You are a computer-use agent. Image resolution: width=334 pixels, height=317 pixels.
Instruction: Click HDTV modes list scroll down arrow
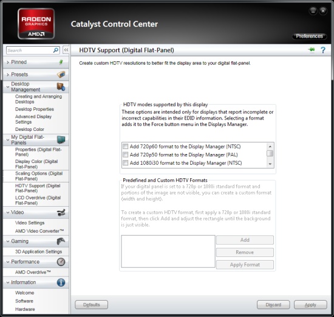coord(270,164)
